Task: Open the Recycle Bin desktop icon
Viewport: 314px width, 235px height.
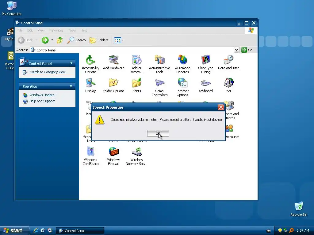Action: point(299,209)
